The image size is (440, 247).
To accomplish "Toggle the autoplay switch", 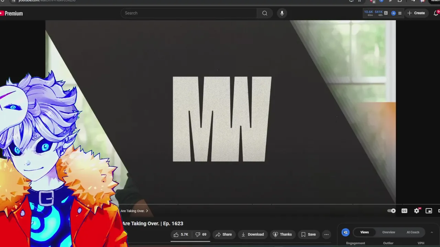I will pos(392,211).
